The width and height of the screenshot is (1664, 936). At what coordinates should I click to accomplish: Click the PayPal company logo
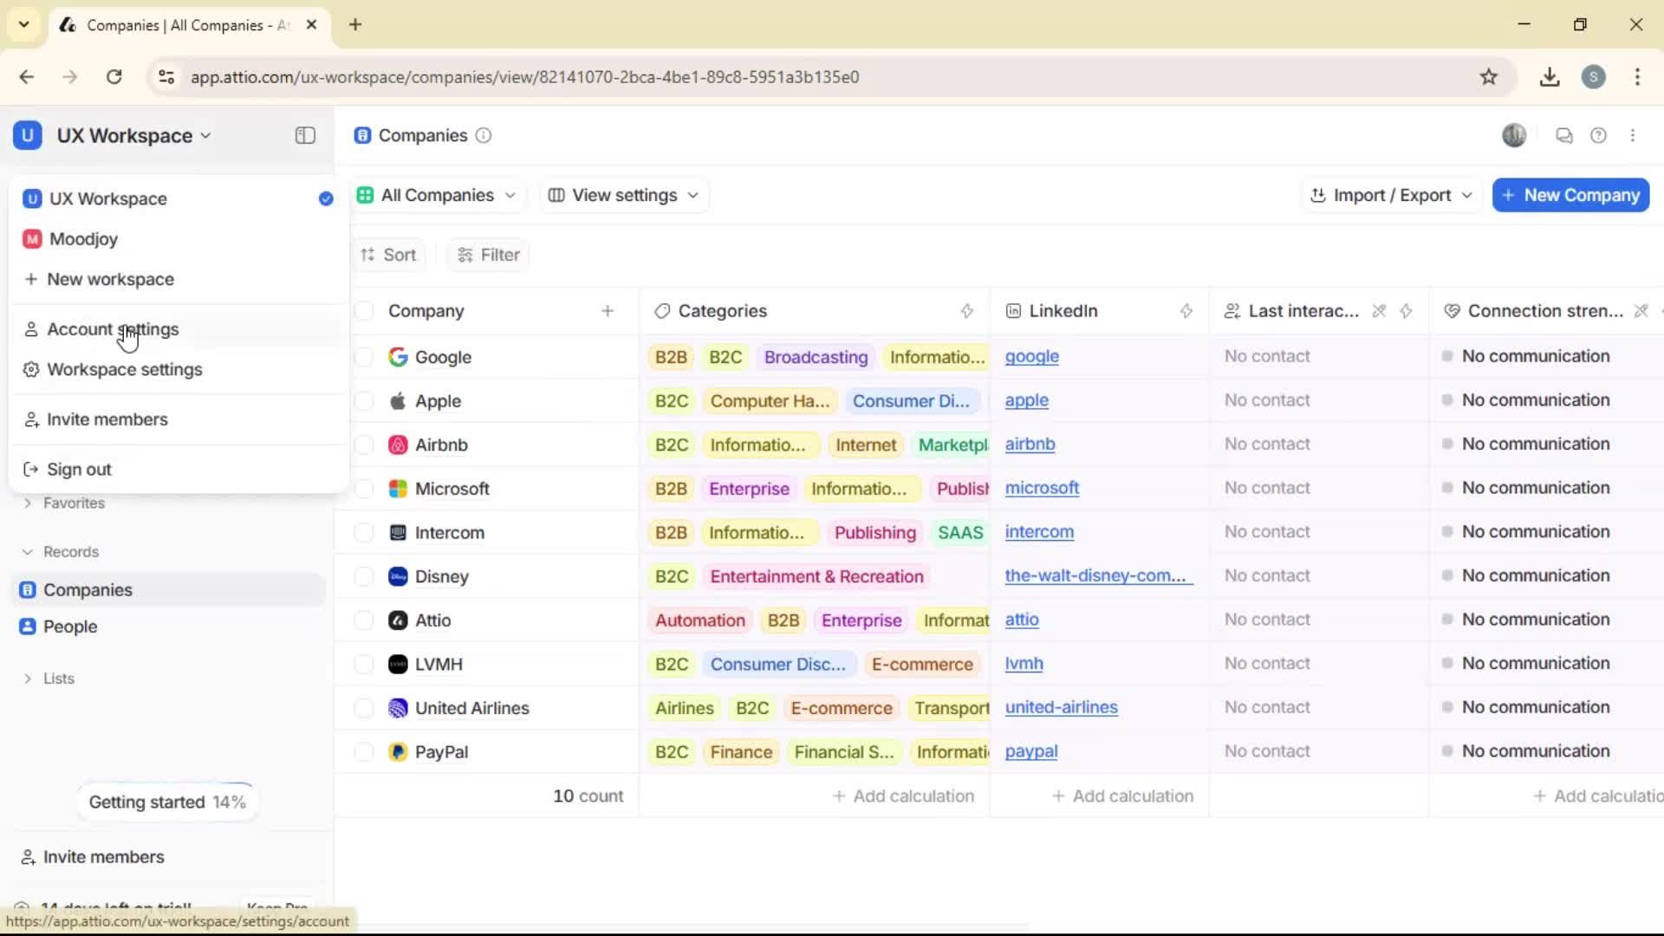pyautogui.click(x=398, y=752)
